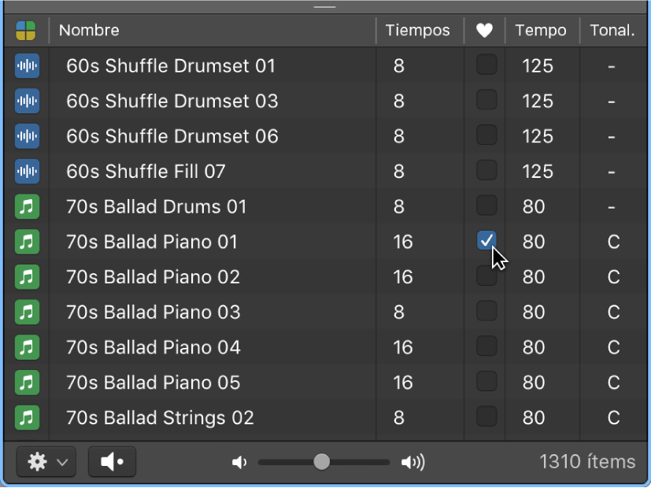Screen dimensions: 651x488
Task: Click the speaker preview button at bottom
Action: coord(112,462)
